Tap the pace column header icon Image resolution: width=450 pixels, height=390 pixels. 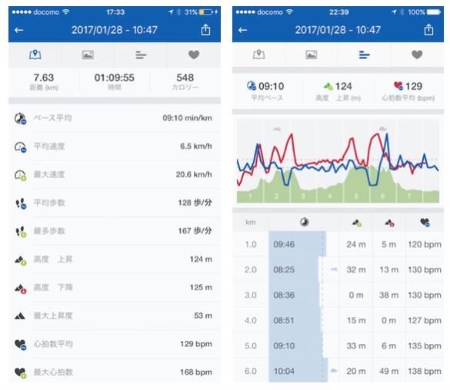[x=304, y=222]
